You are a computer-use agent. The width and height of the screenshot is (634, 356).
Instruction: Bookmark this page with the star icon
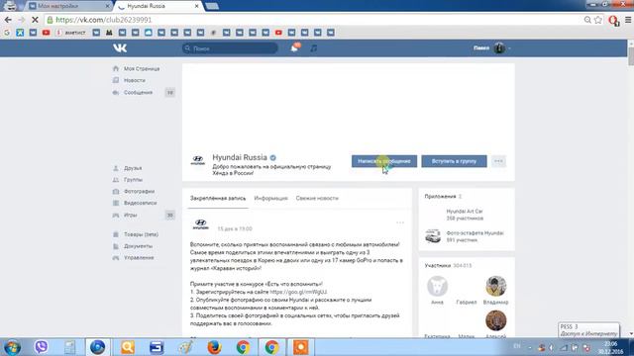[598, 20]
